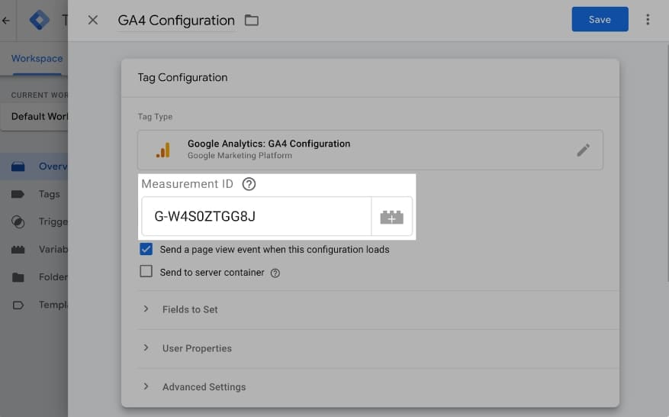Open Tags in the sidebar
The image size is (669, 417).
(x=34, y=194)
